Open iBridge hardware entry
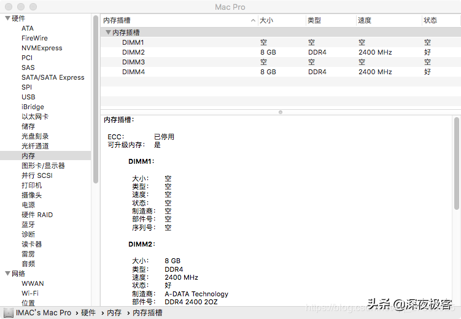This screenshot has height=319, width=461. tap(33, 107)
